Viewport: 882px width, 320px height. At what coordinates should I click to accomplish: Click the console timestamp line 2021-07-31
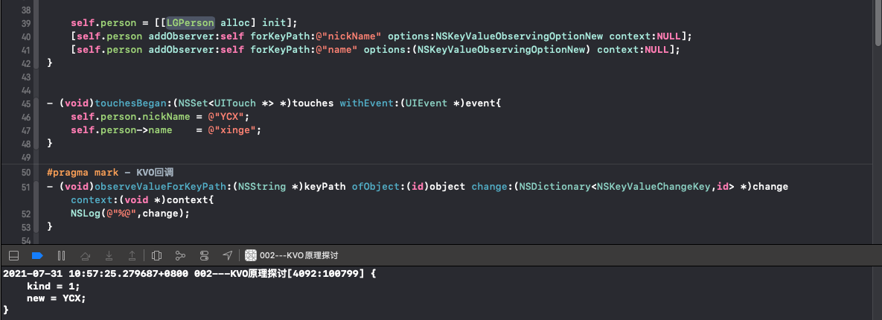pos(189,275)
